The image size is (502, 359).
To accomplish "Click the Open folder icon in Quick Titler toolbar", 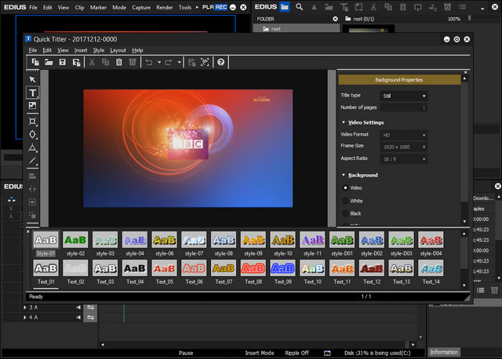I will pos(48,62).
